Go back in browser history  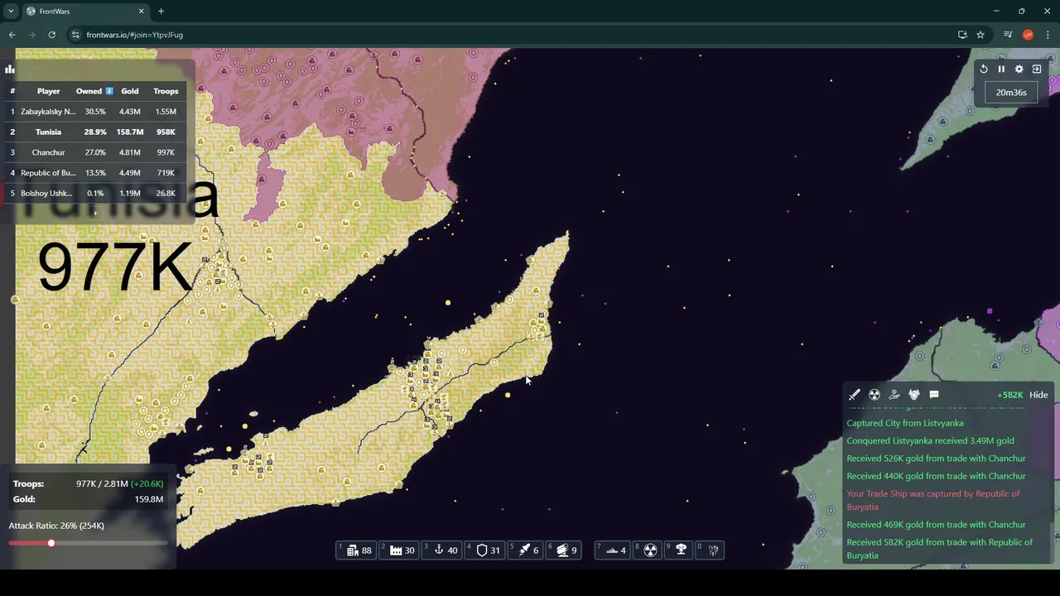12,35
